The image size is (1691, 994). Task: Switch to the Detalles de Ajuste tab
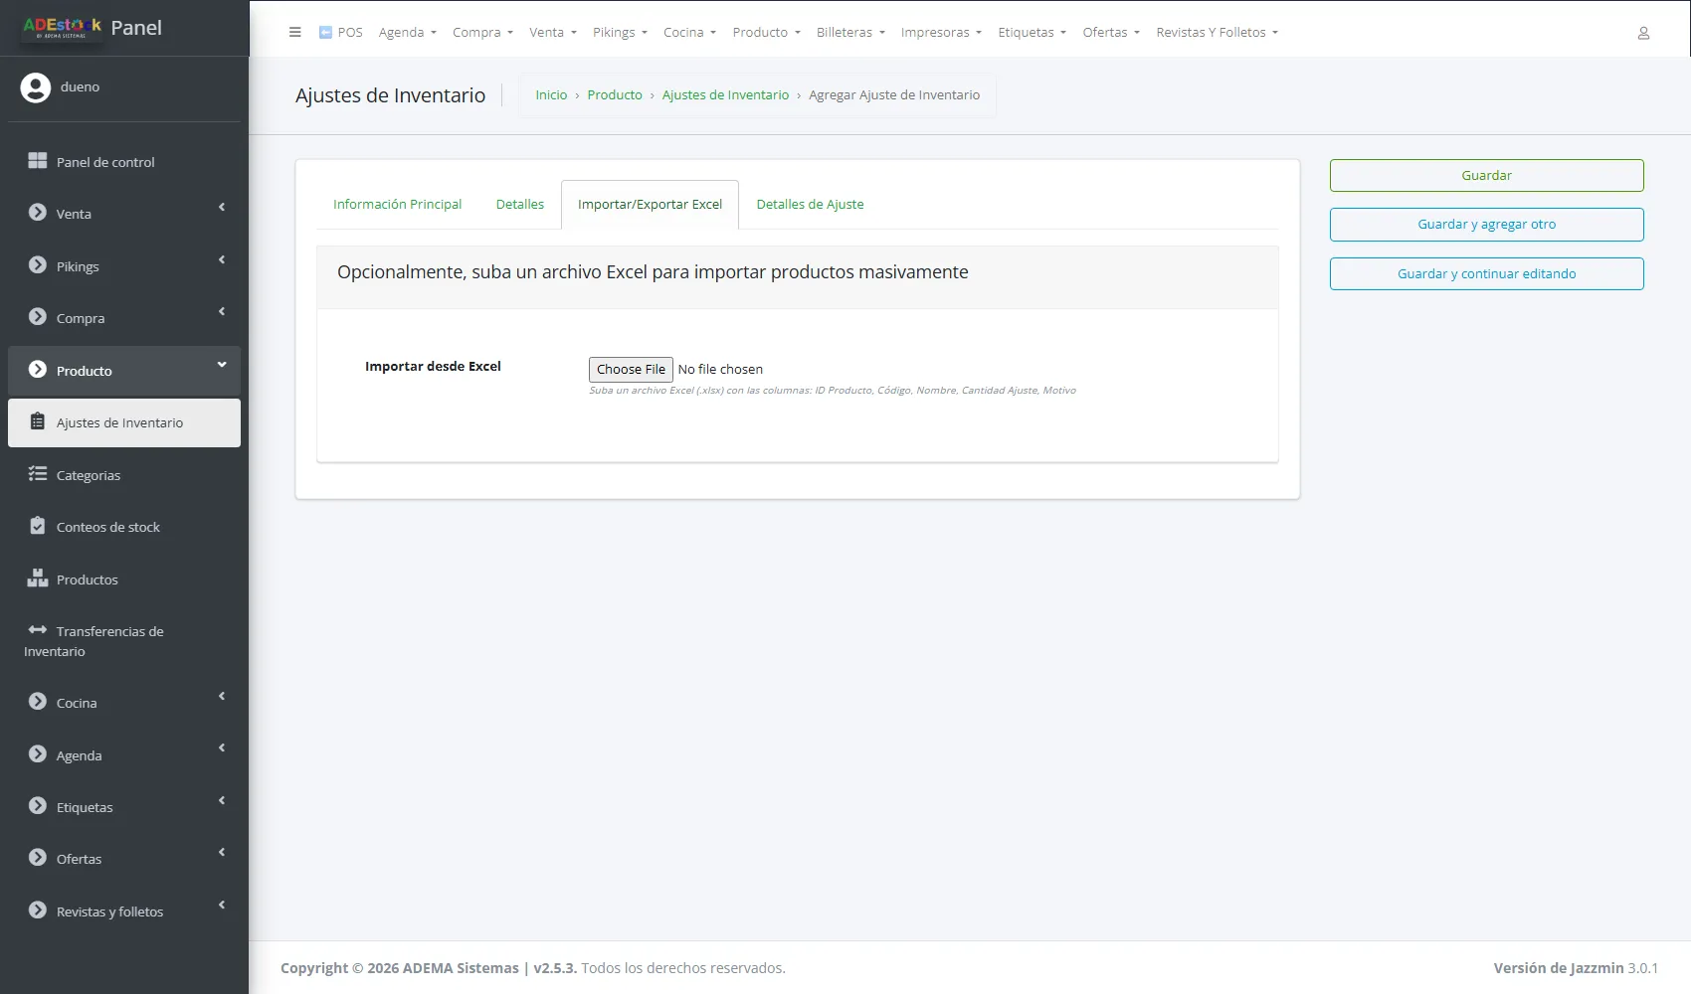pos(810,205)
